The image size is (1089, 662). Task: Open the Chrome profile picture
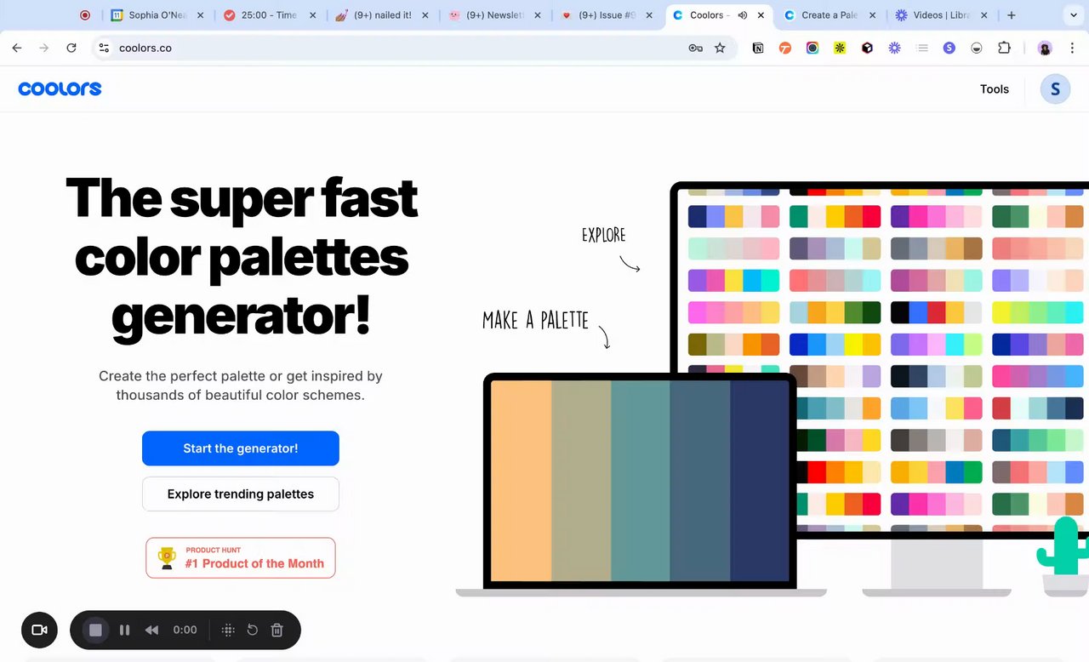[1045, 48]
